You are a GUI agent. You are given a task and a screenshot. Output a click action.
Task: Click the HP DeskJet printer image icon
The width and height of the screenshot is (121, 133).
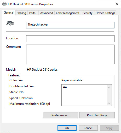coord(10,23)
